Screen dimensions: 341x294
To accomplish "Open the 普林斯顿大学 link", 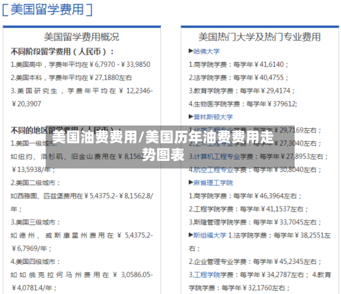I will [x=213, y=117].
